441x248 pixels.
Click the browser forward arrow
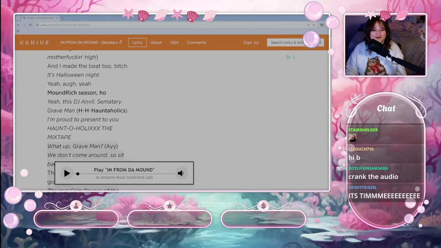(24, 25)
